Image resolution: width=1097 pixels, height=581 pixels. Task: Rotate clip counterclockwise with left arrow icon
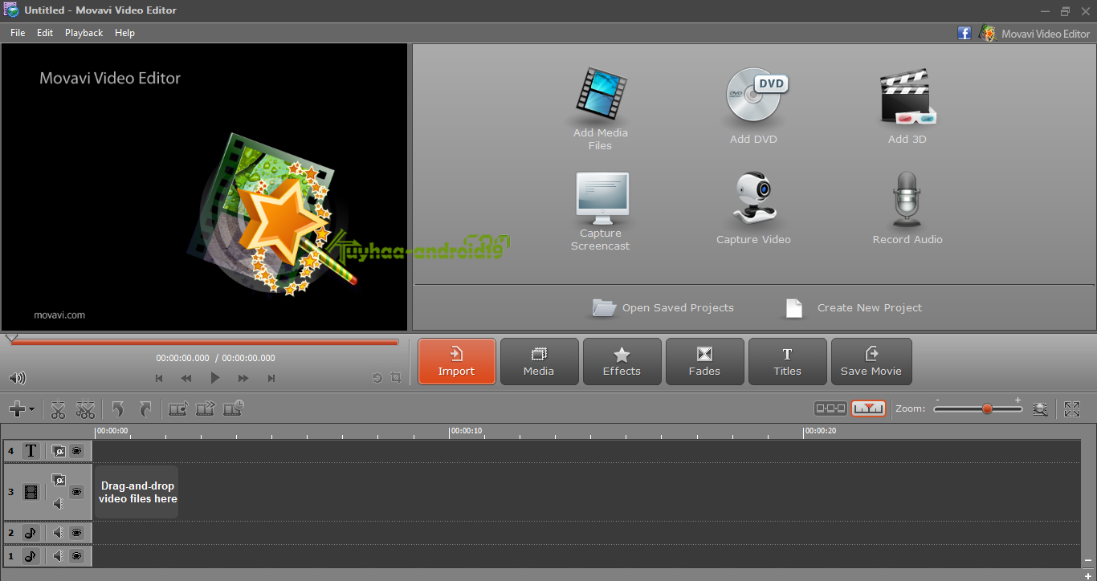118,409
